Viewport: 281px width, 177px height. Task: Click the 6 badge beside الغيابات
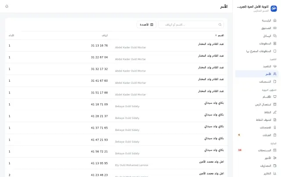click(x=239, y=135)
